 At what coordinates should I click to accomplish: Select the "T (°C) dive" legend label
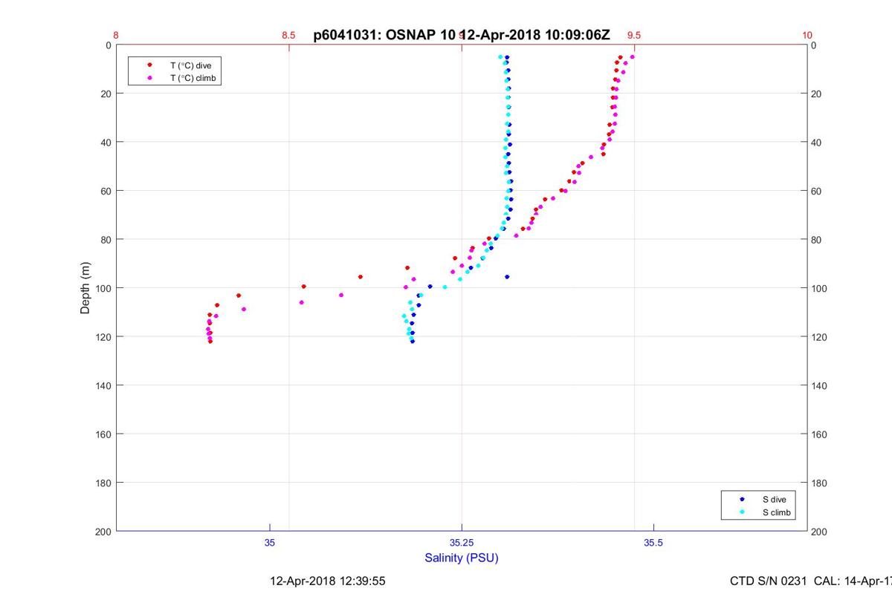click(x=190, y=65)
